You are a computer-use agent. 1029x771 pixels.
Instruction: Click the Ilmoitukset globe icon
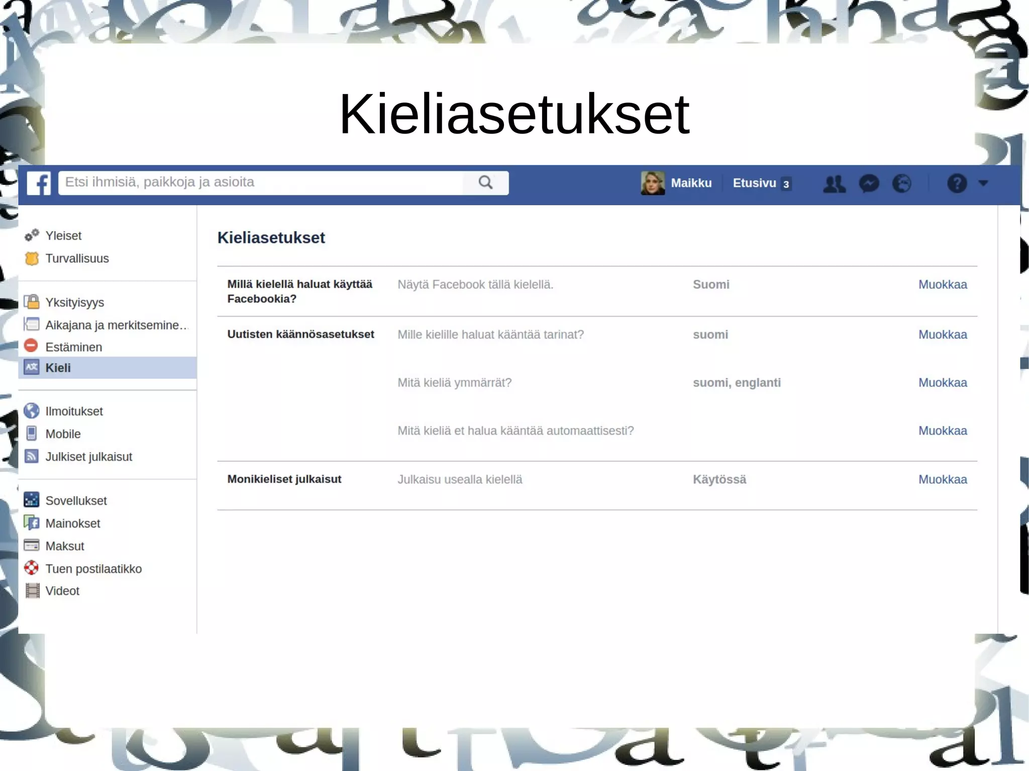(32, 411)
